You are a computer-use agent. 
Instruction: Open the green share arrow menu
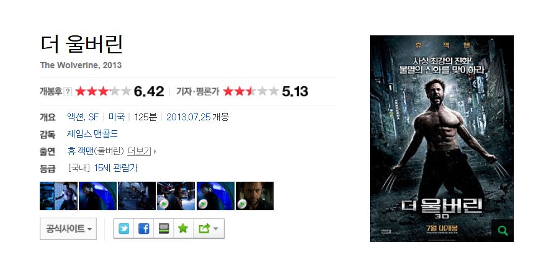[208, 229]
